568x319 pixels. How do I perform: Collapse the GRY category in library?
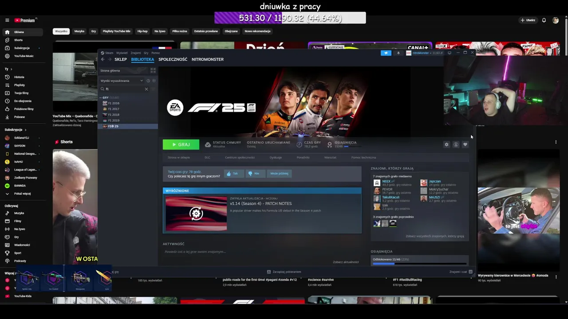click(x=101, y=97)
